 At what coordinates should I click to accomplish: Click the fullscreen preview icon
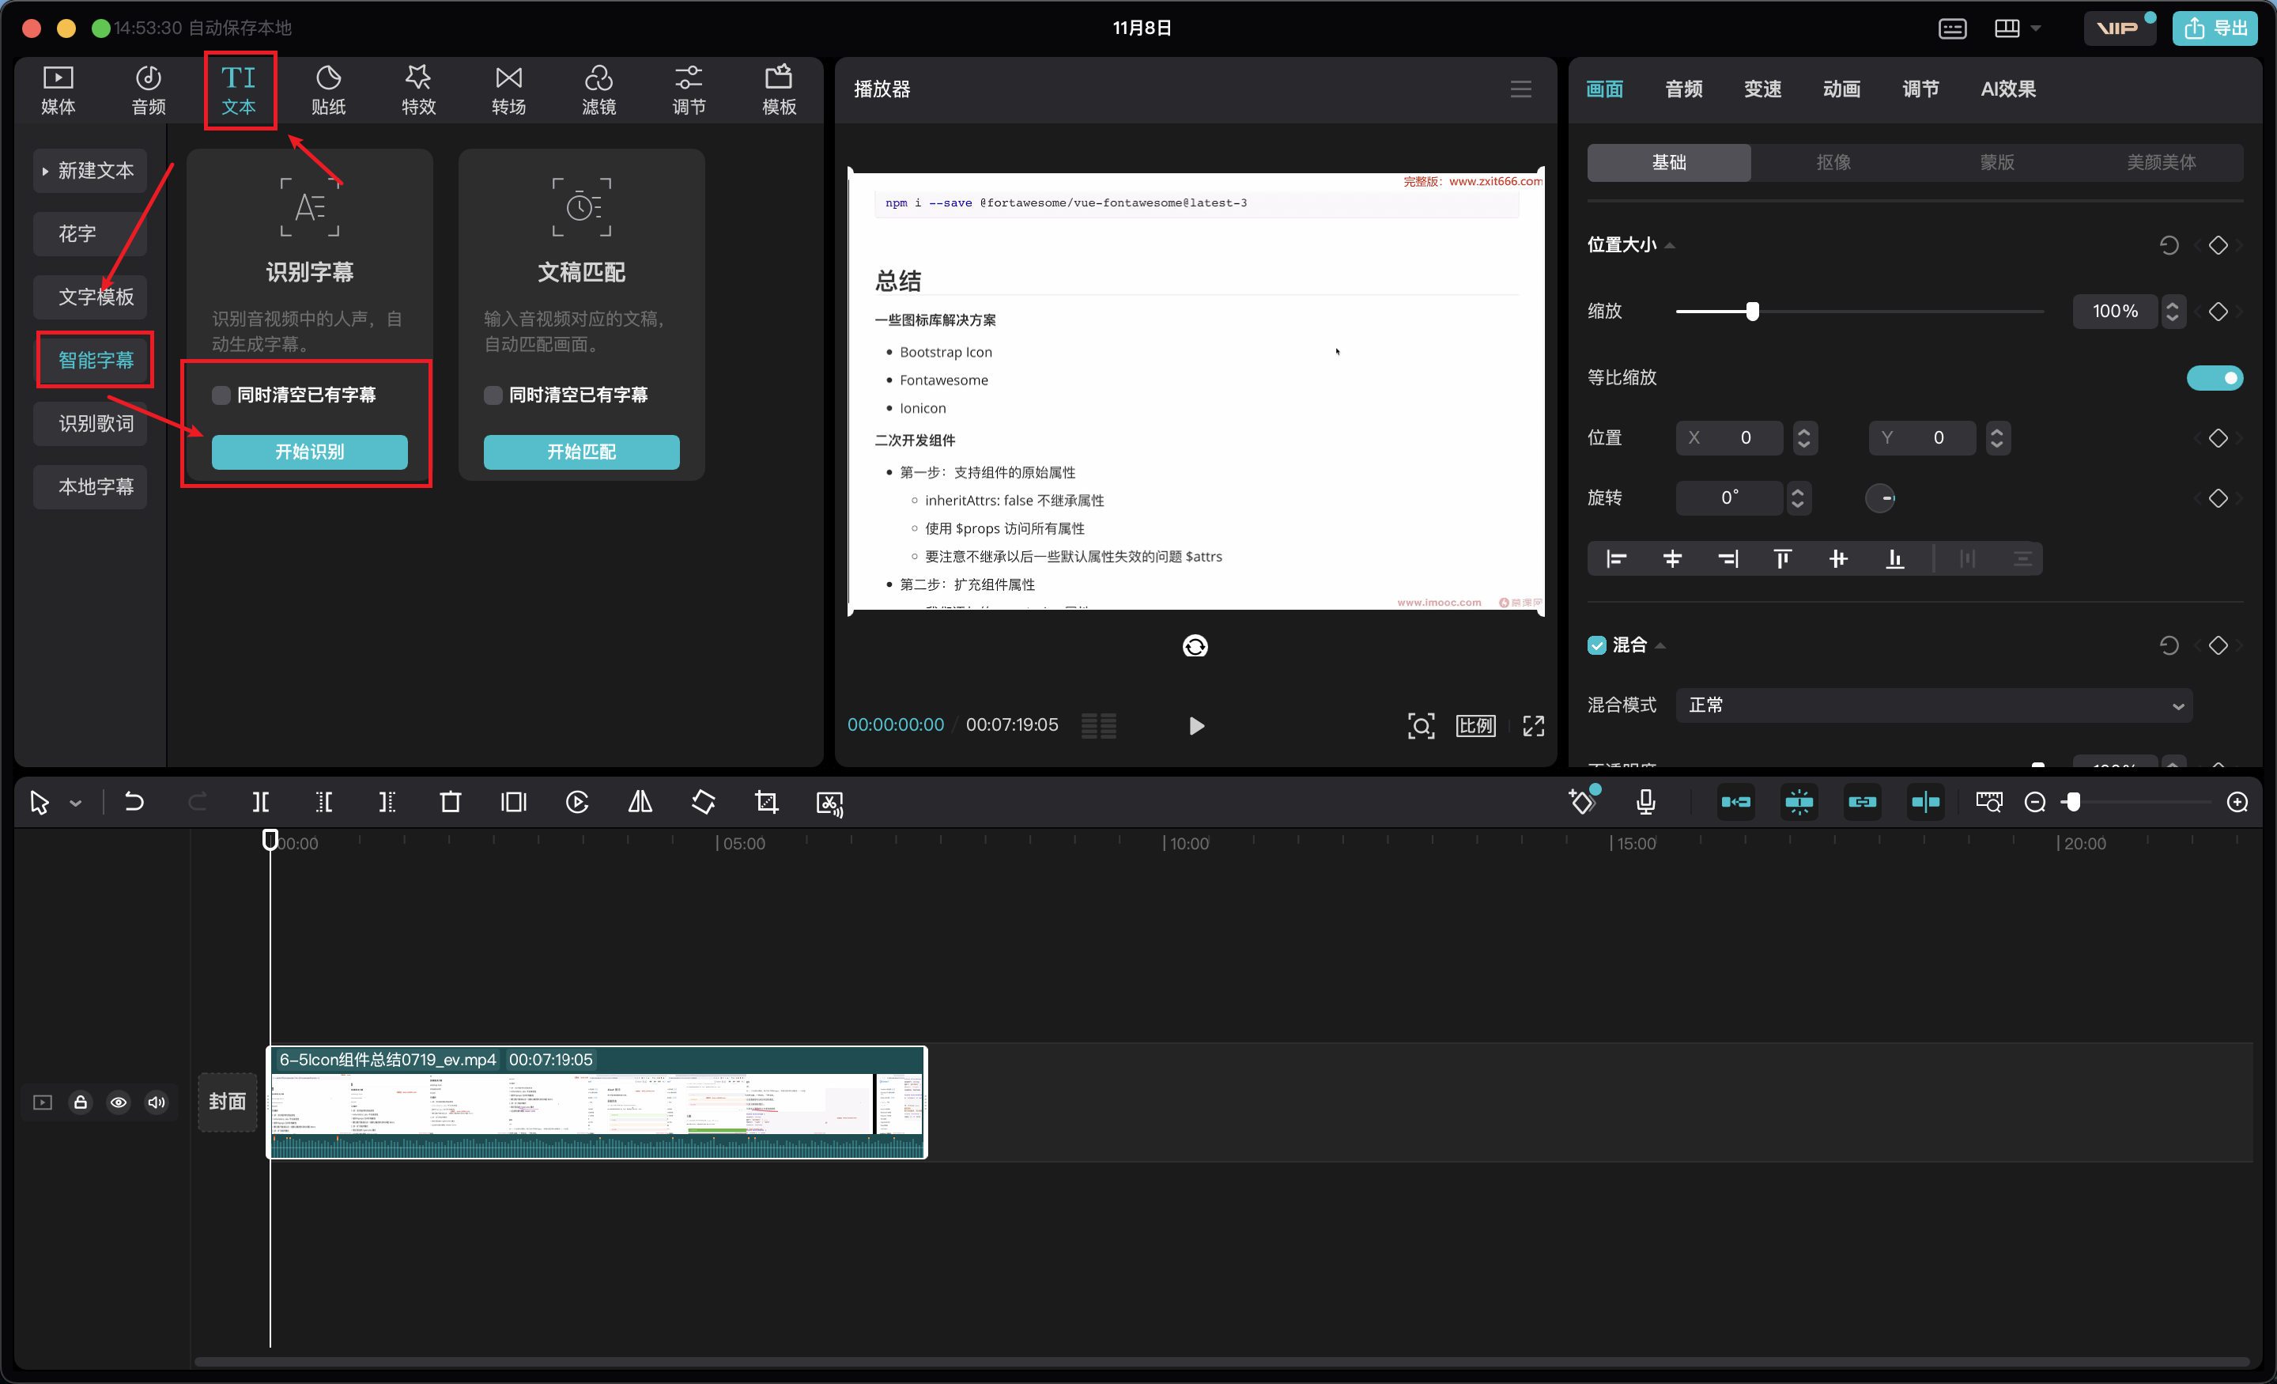point(1533,726)
